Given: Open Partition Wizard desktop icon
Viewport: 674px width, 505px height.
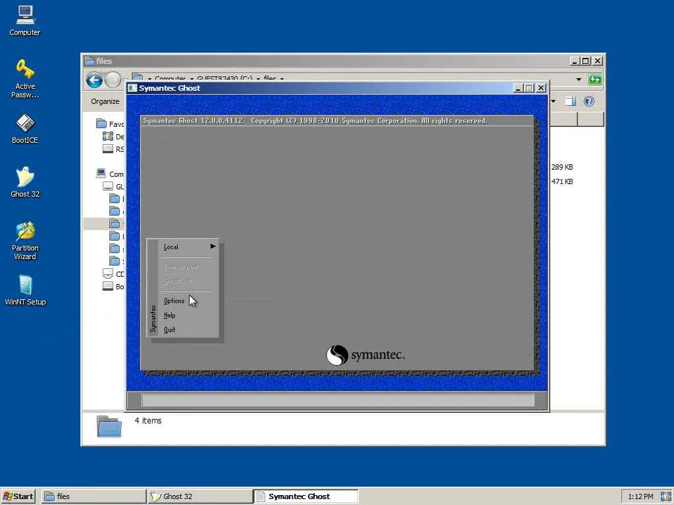Looking at the screenshot, I should coord(25,241).
